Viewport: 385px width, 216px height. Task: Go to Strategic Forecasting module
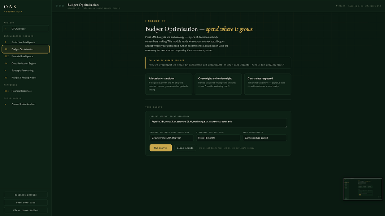point(26,71)
